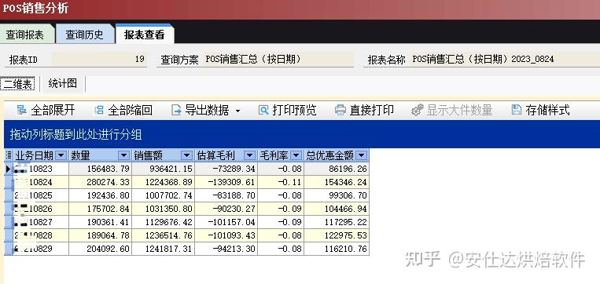This screenshot has width=600, height=284.
Task: Click the grouping panel 拖动列标题到此处进行分组
Action: [x=302, y=134]
